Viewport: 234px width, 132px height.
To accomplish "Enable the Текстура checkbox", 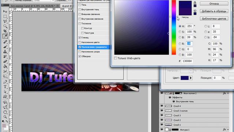I will click(x=82, y=33).
